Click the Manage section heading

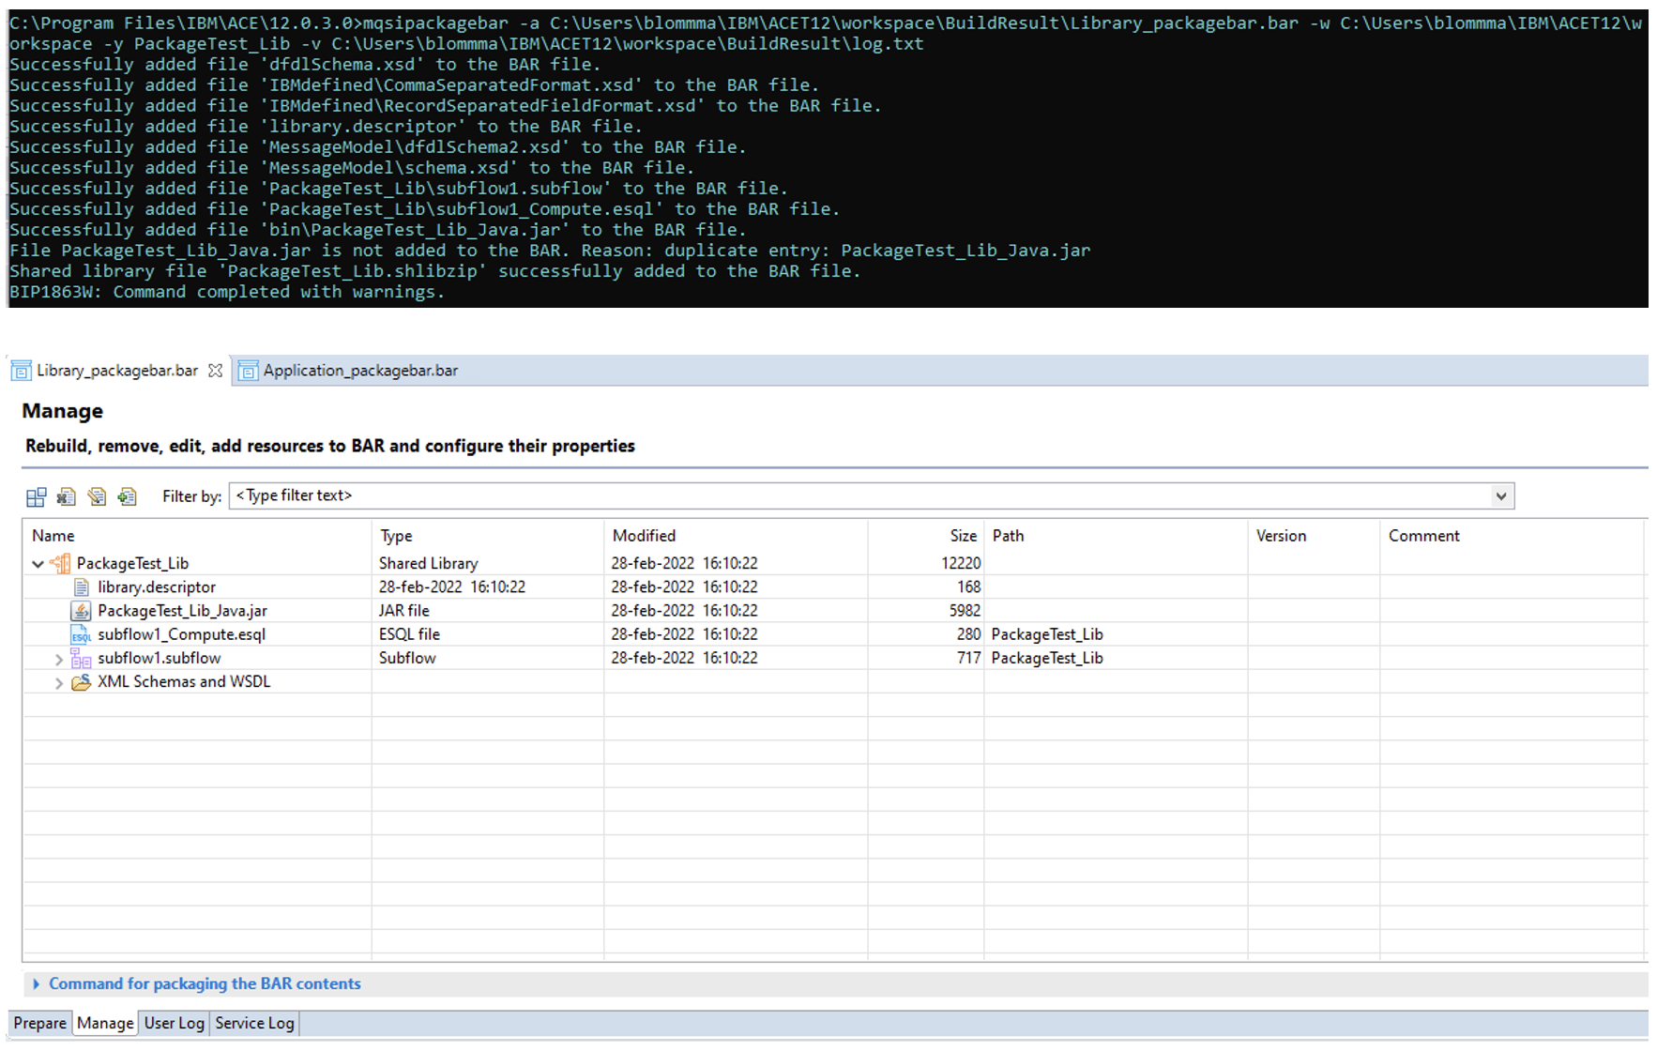pos(62,411)
